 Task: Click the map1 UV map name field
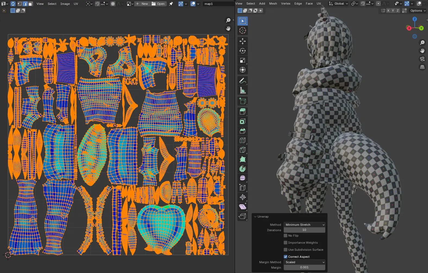pyautogui.click(x=218, y=4)
